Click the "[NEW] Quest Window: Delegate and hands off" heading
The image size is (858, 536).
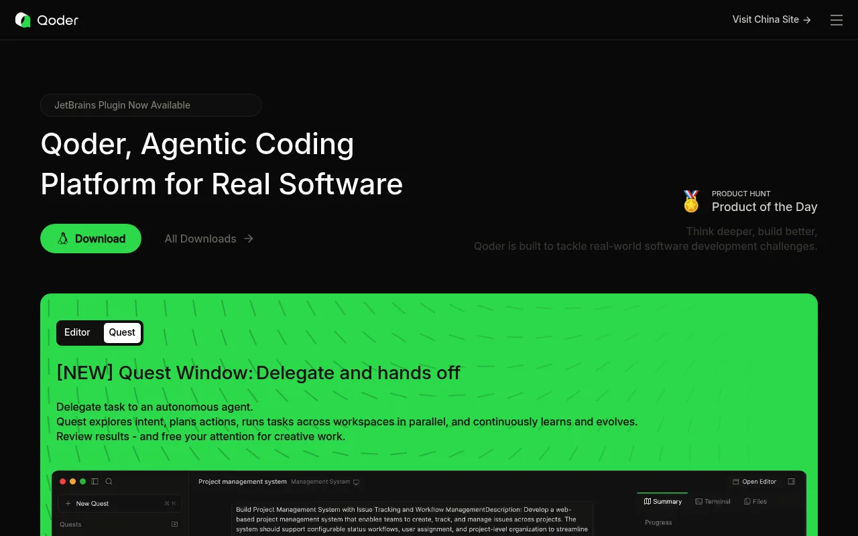point(258,373)
